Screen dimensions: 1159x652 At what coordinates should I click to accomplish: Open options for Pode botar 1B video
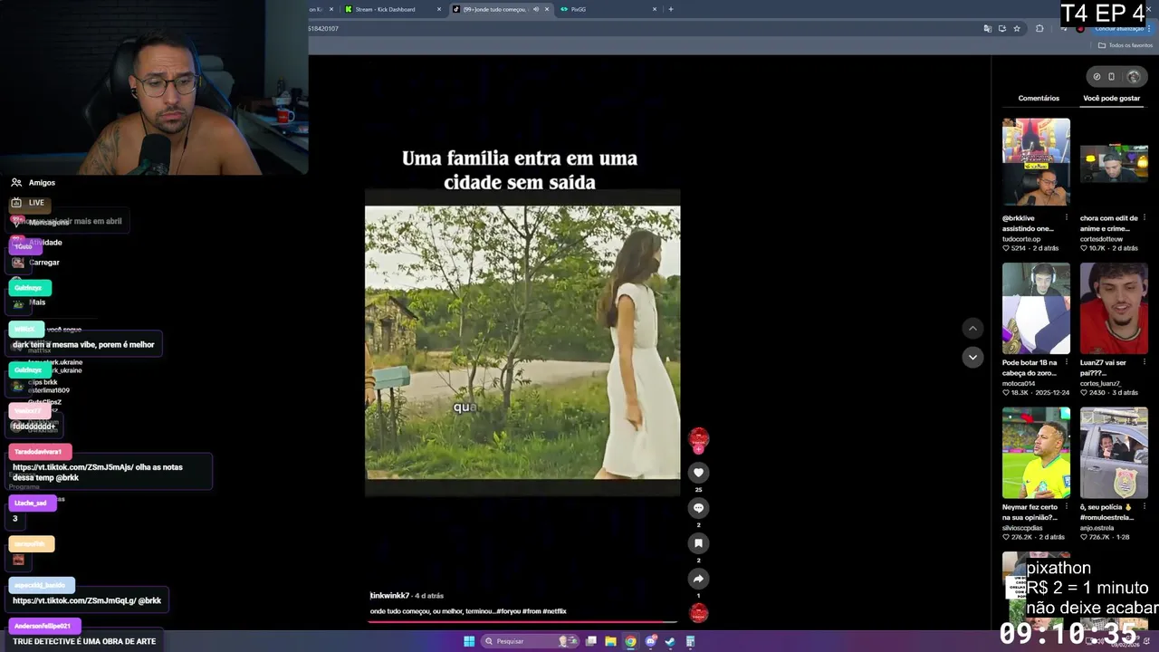point(1067,362)
